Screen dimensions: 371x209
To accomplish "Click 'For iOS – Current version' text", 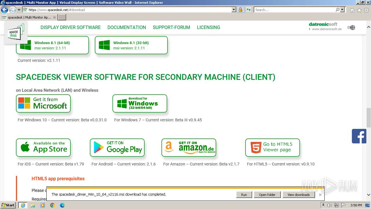I will [x=51, y=164].
